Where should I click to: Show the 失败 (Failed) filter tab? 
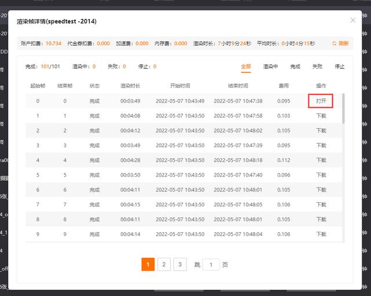click(317, 67)
